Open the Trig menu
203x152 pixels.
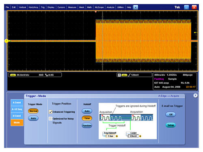(x=43, y=7)
